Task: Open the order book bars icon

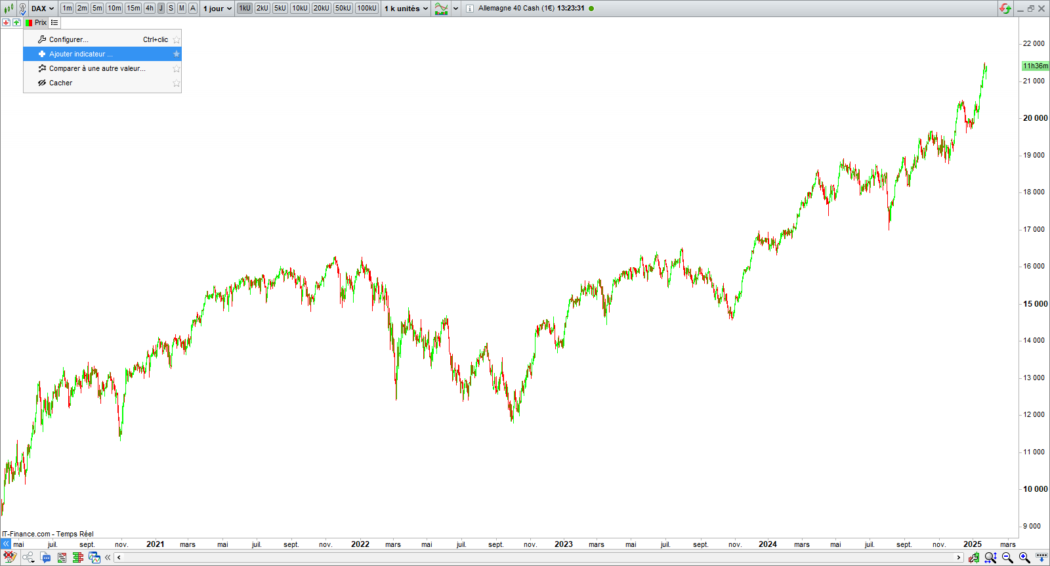Action: (78, 557)
